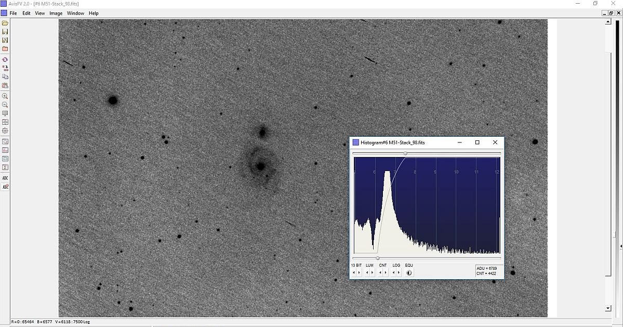This screenshot has width=623, height=327.
Task: Click the small arrow at right window edge
Action: (x=621, y=246)
